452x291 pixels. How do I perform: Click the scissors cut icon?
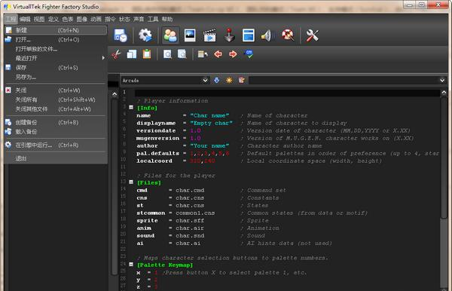(x=116, y=54)
